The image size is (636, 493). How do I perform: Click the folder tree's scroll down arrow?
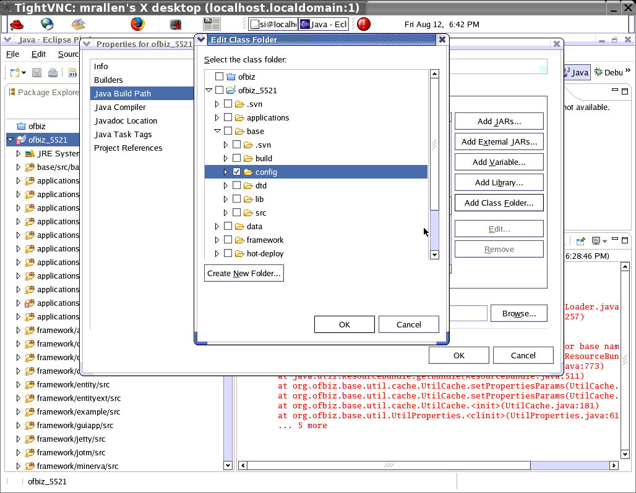coord(434,255)
